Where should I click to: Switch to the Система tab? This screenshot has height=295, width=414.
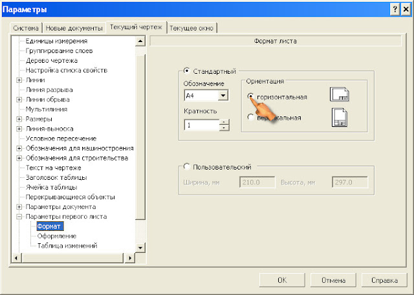coord(26,28)
